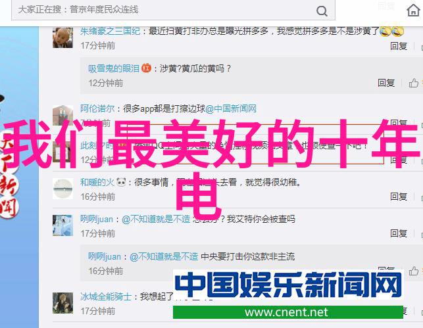Click the verified badge beside 吸雪鬼的眼泪
423x328 pixels.
point(147,68)
